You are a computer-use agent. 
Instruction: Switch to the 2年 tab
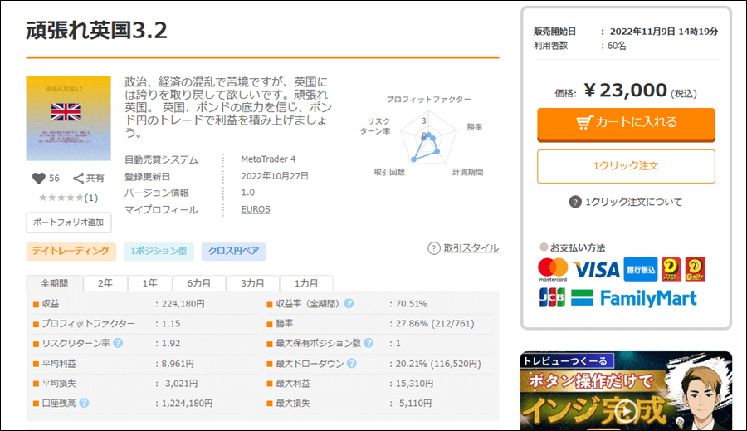coord(105,283)
